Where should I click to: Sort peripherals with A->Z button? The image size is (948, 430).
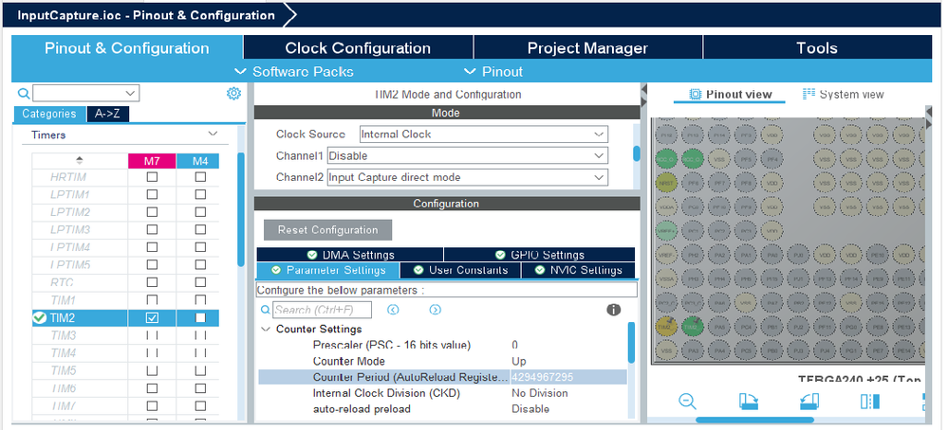pos(108,114)
